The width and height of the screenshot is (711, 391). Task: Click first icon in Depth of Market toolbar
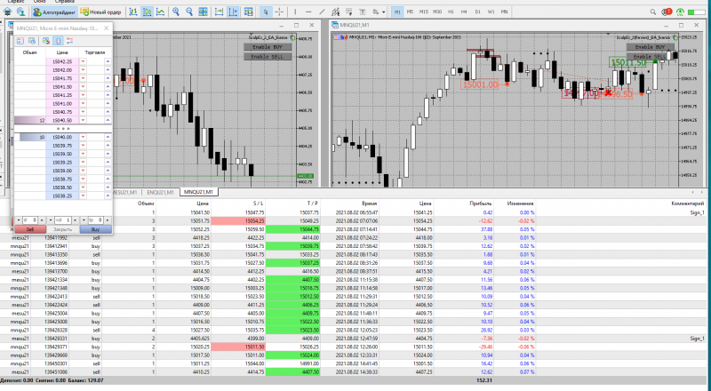coord(20,41)
